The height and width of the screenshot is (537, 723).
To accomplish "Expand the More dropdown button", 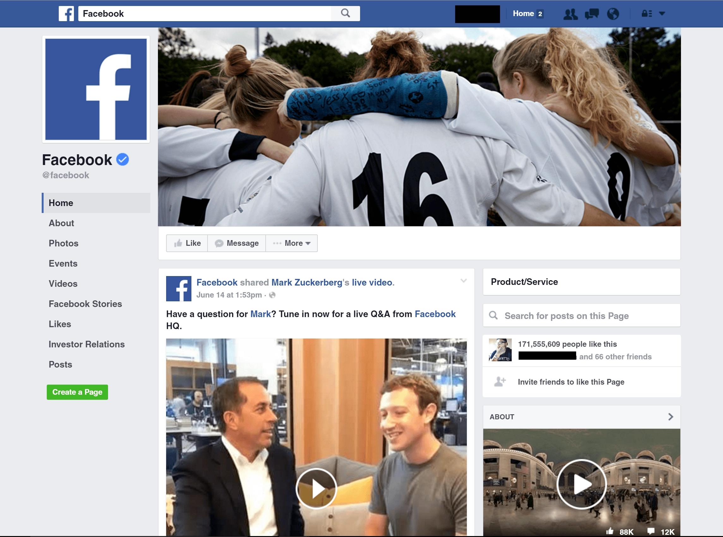I will coord(292,243).
